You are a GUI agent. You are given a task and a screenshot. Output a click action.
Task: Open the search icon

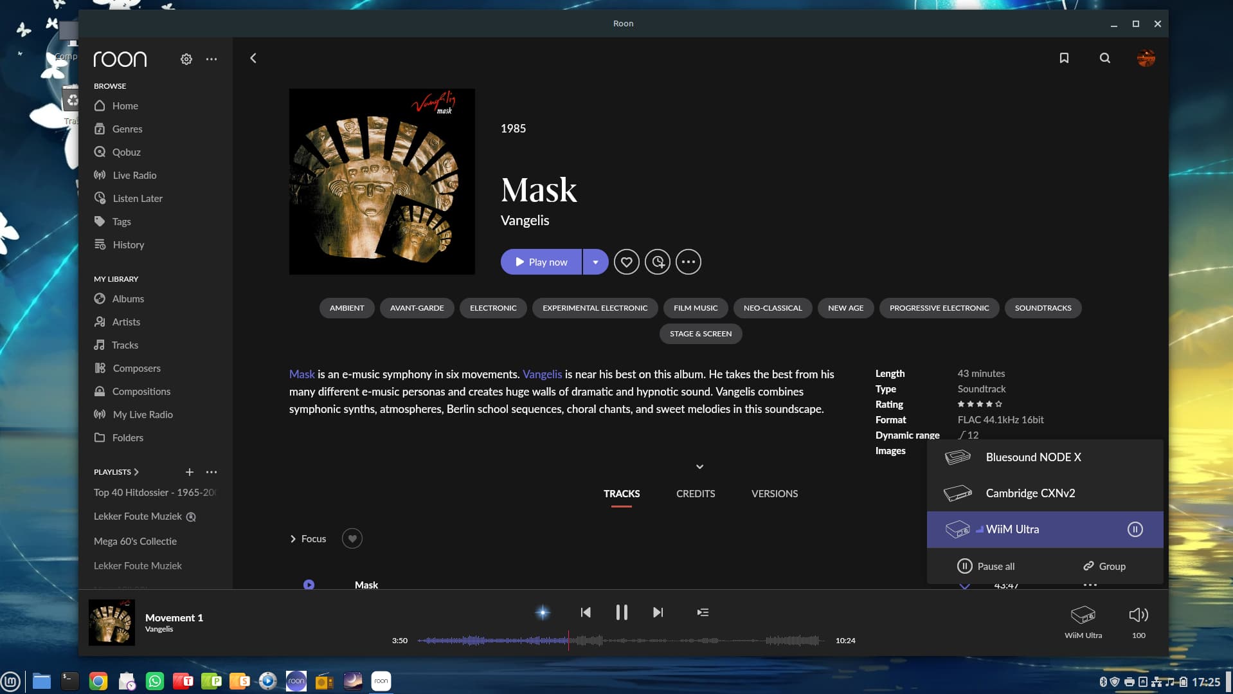click(1105, 59)
